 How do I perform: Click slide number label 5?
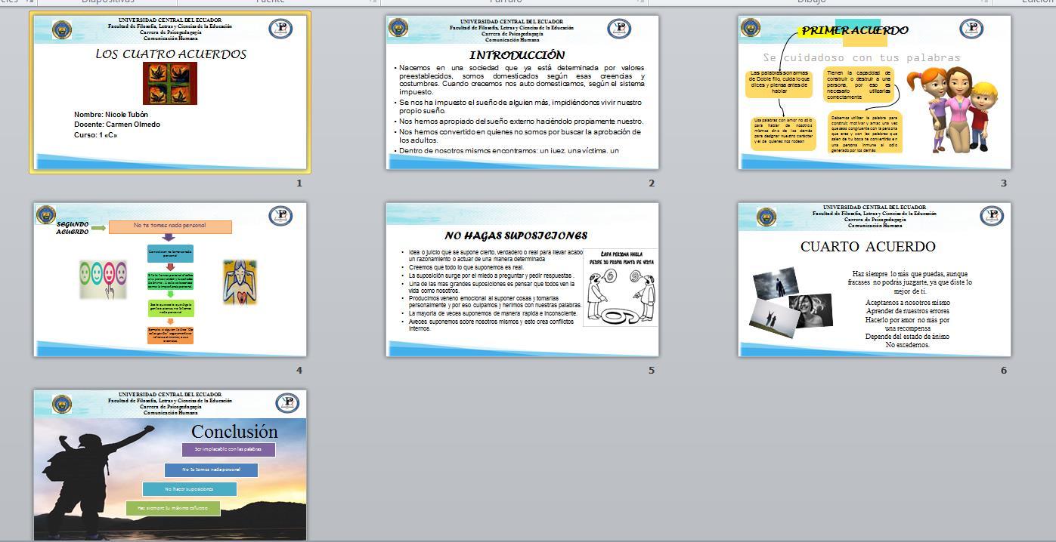[652, 370]
